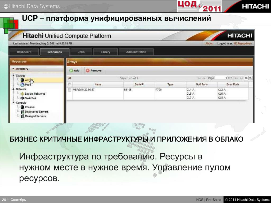Click the CL1-A odd port
The image size is (271, 203).
tap(191, 90)
